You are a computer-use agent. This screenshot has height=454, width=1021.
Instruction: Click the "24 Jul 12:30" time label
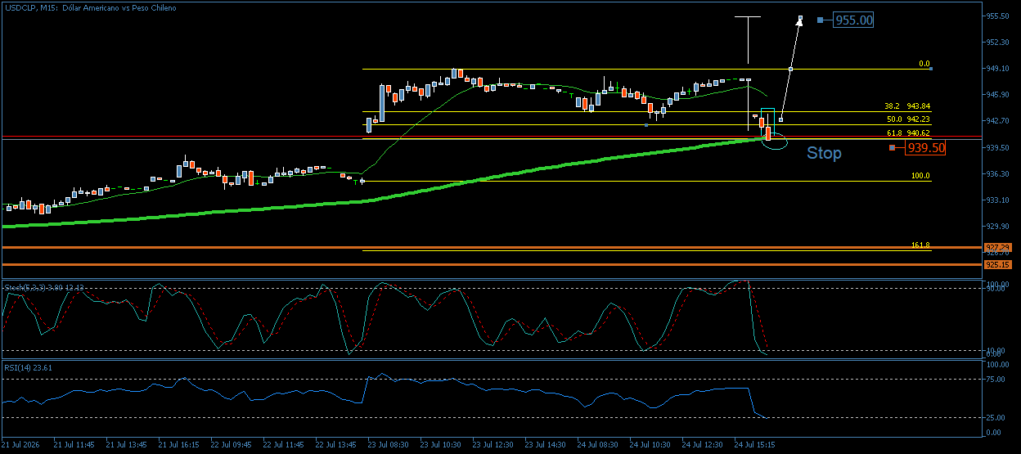point(702,445)
